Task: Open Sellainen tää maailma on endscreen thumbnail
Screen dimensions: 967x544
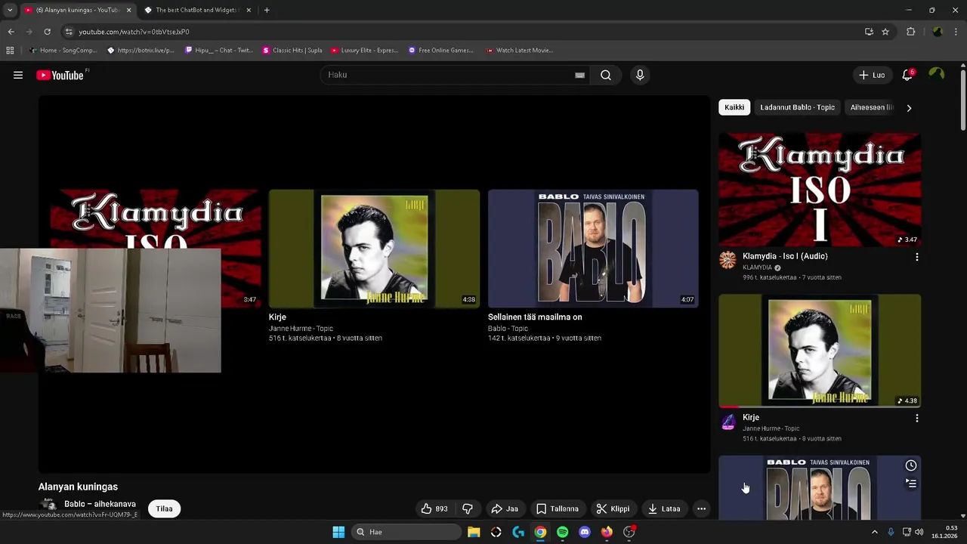Action: click(593, 249)
